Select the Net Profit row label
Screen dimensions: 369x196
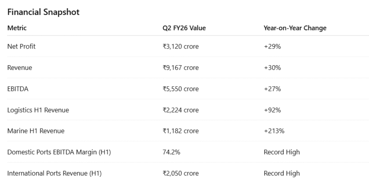22,47
